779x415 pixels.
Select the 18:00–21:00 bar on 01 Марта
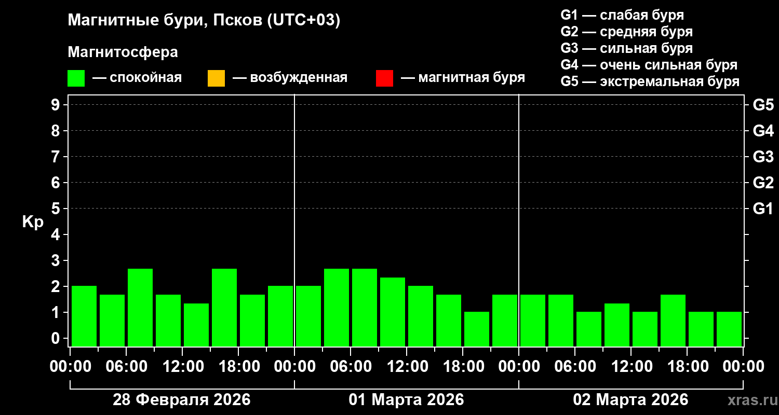477,329
